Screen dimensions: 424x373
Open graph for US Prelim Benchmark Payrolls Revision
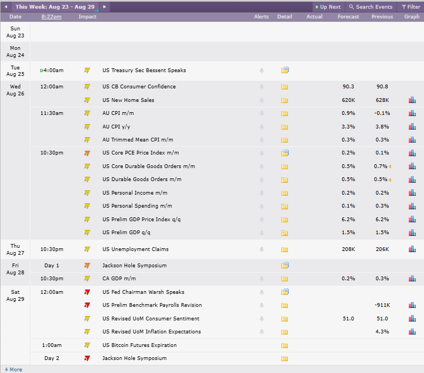coord(412,305)
